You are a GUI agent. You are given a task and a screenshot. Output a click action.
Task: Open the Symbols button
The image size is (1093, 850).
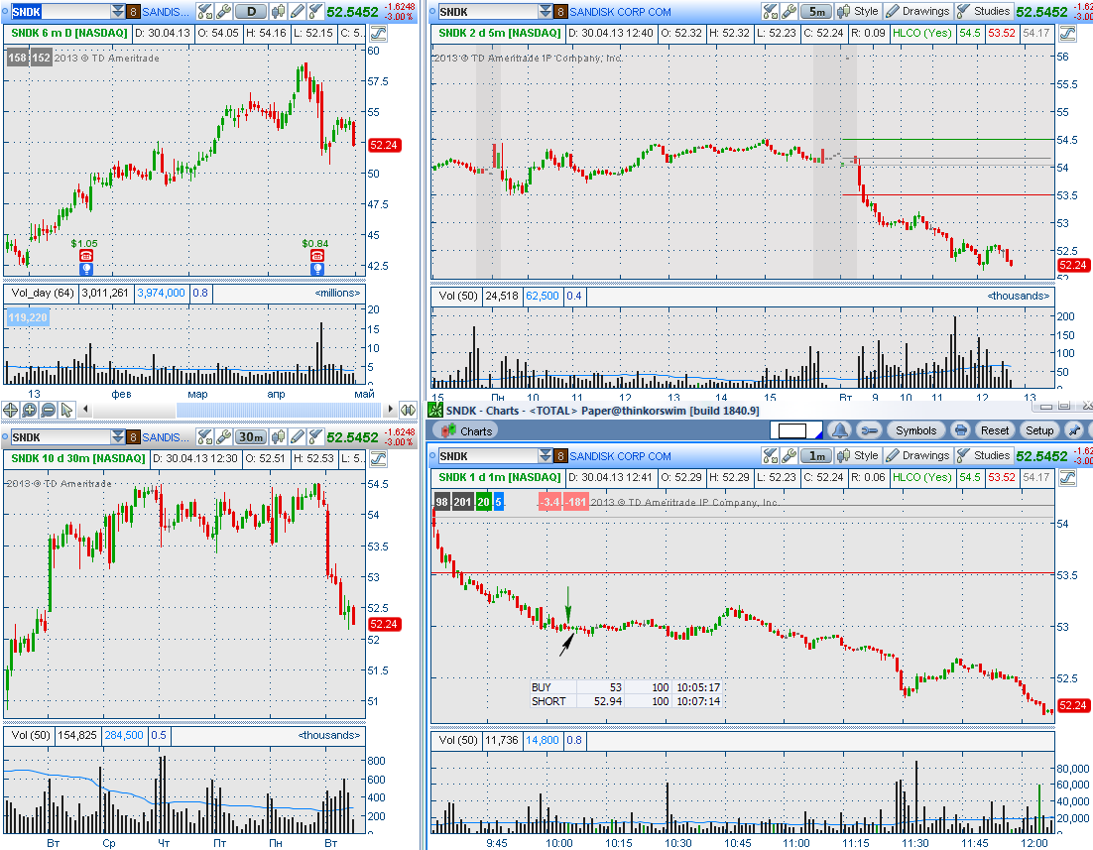tap(915, 430)
